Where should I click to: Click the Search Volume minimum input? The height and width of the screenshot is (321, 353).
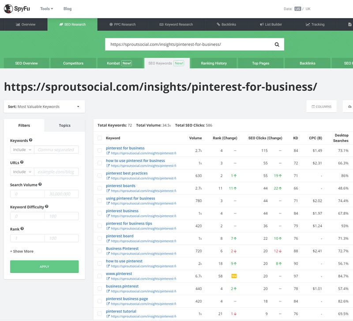[27, 194]
